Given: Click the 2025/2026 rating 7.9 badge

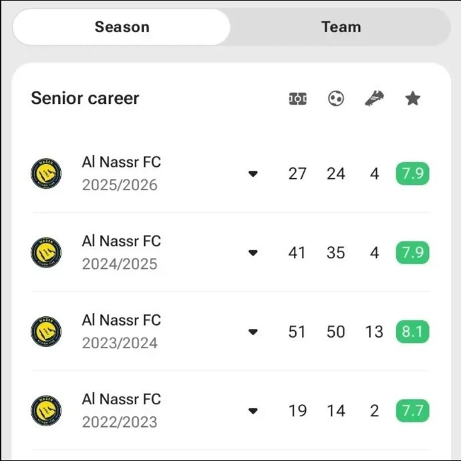Looking at the screenshot, I should point(412,173).
